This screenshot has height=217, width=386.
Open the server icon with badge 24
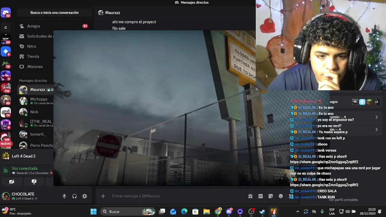point(6,39)
